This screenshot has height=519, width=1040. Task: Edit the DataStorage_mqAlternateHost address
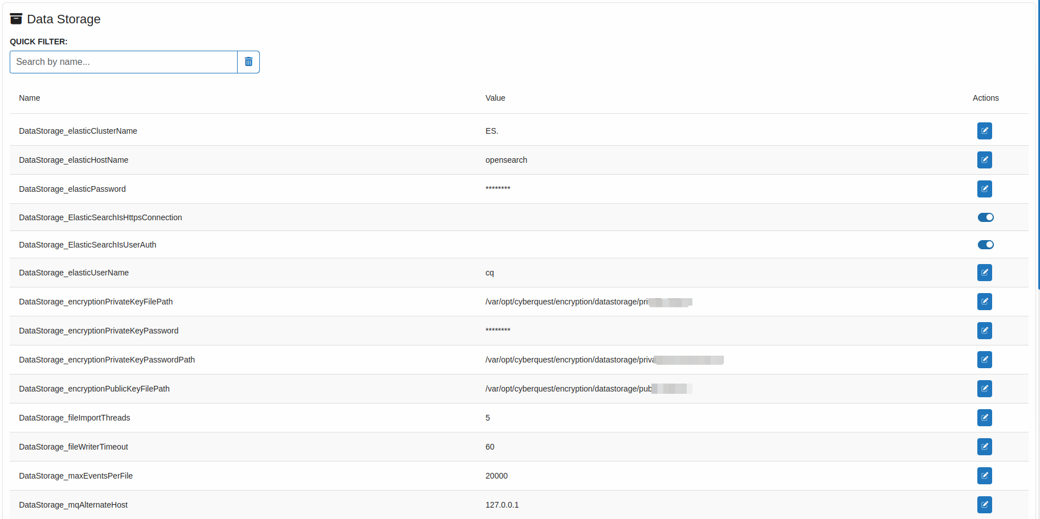pos(984,505)
